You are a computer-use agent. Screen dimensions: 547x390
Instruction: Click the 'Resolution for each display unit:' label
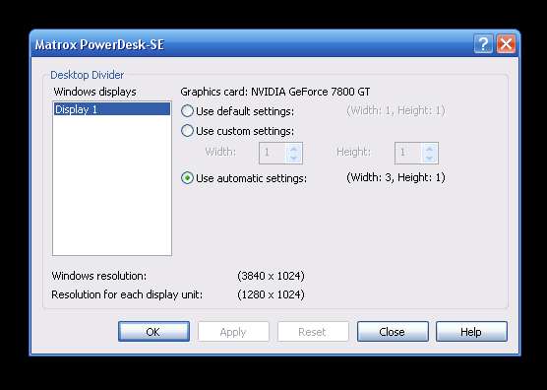pos(127,294)
